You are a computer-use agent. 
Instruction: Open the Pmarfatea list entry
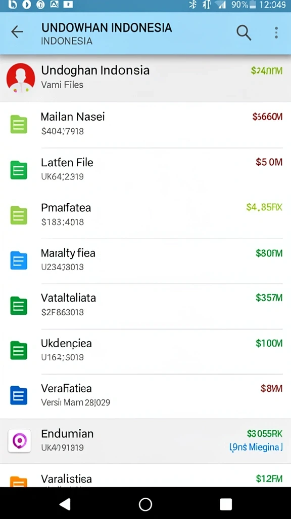(x=145, y=215)
